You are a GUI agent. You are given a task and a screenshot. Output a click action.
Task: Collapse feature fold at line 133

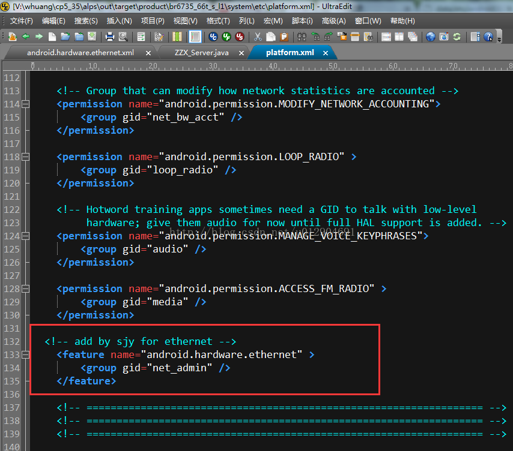point(25,355)
